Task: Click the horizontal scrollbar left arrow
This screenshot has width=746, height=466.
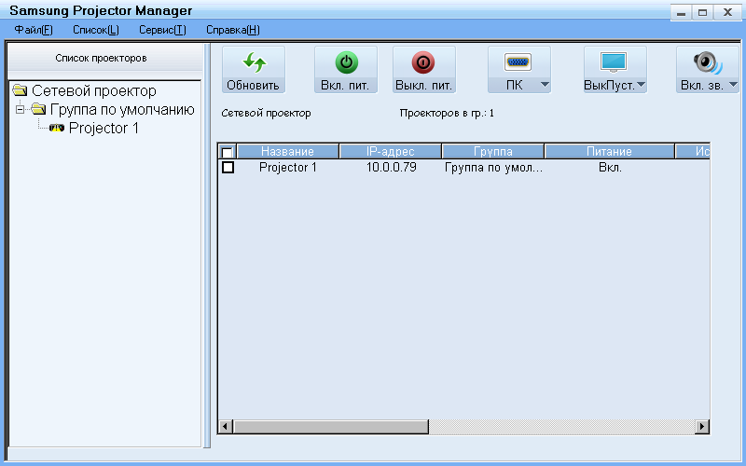Action: [226, 427]
